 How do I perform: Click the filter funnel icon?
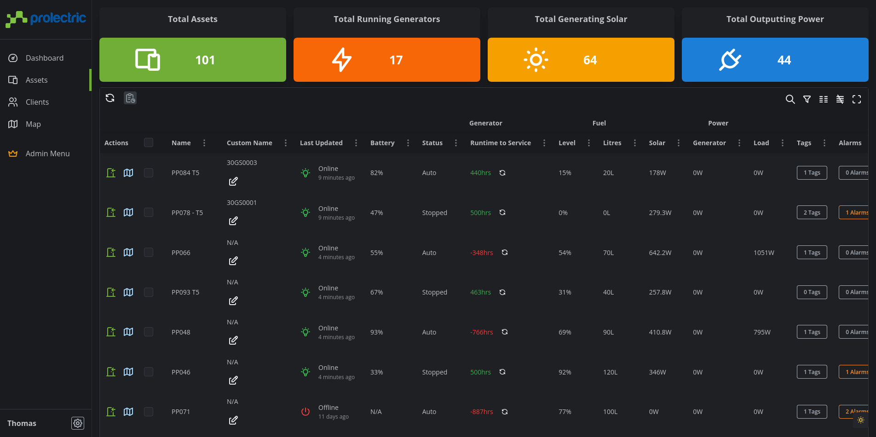pos(807,99)
